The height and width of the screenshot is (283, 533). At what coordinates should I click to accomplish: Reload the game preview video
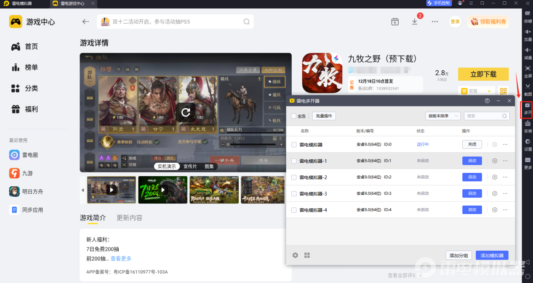[186, 112]
